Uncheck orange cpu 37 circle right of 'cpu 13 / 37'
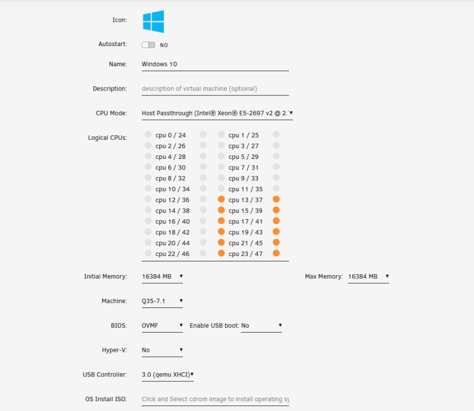This screenshot has width=474, height=411. coord(276,199)
